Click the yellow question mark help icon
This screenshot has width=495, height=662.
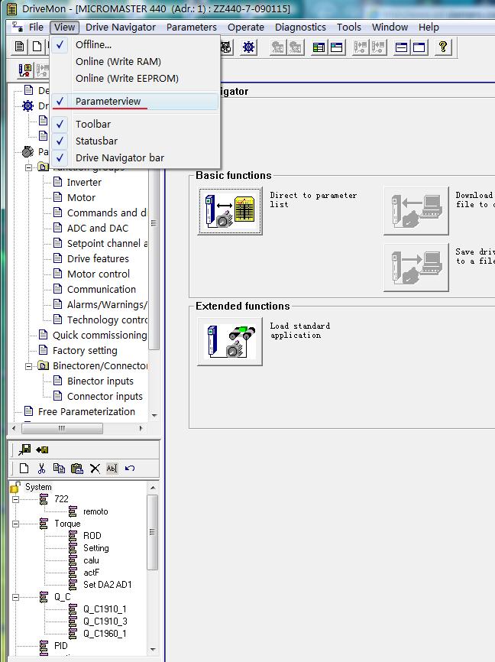(x=442, y=47)
